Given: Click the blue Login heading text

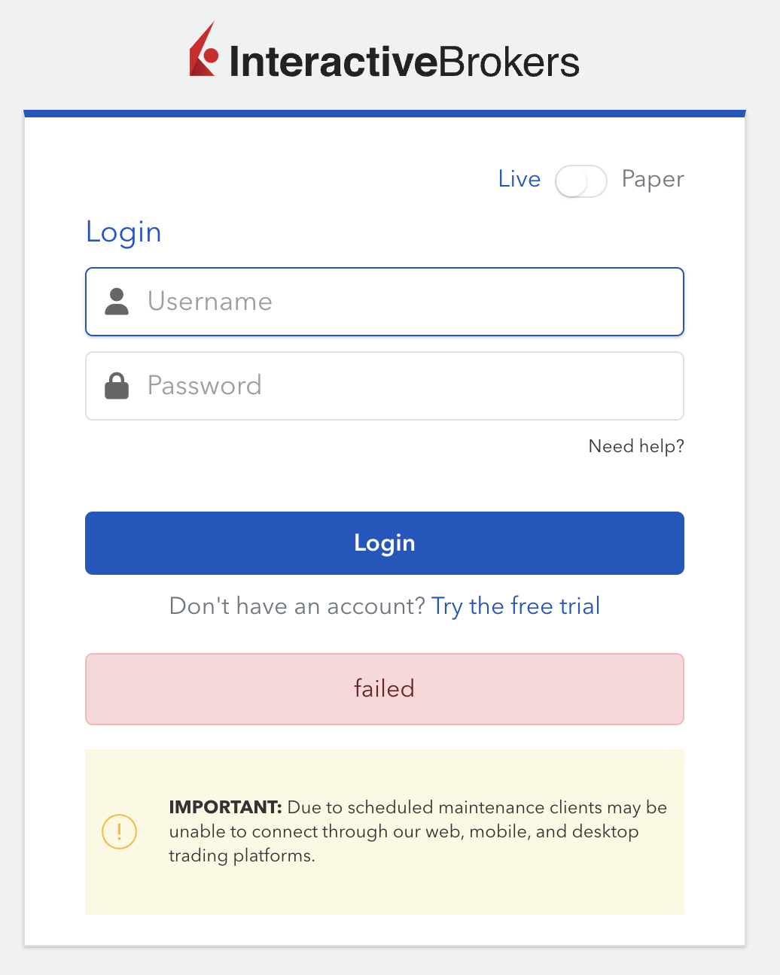Looking at the screenshot, I should (123, 232).
